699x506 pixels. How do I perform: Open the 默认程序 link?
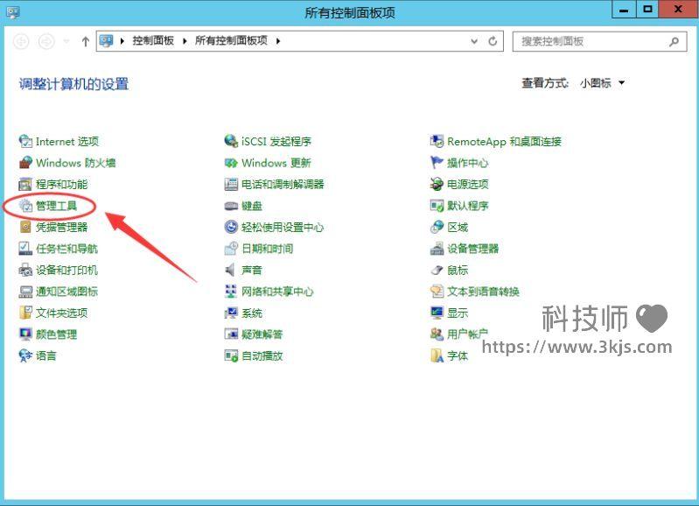[x=468, y=206]
